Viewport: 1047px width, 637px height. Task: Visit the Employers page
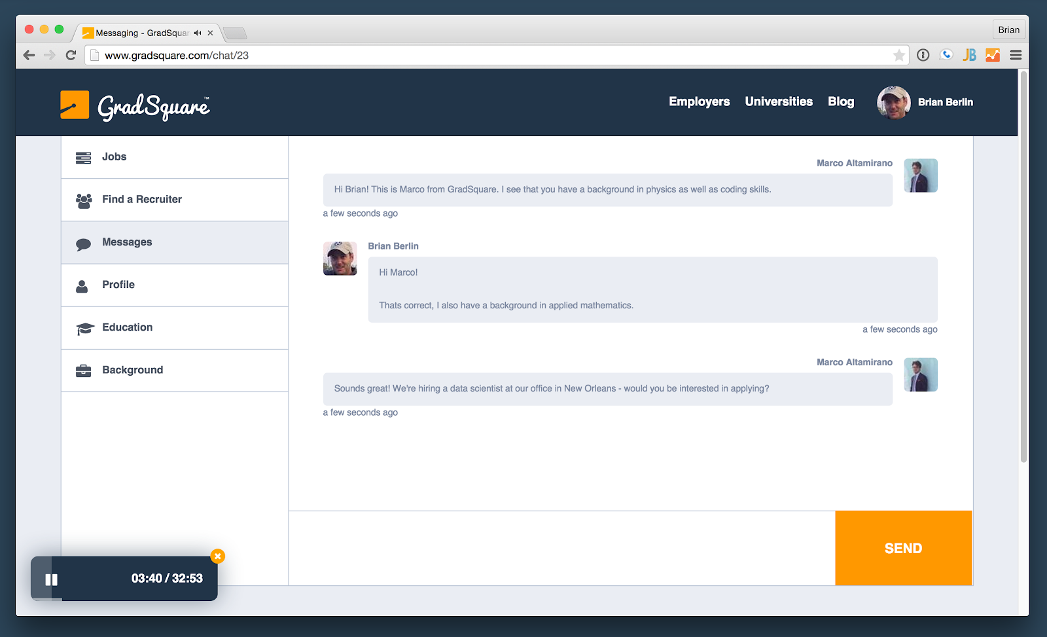699,101
